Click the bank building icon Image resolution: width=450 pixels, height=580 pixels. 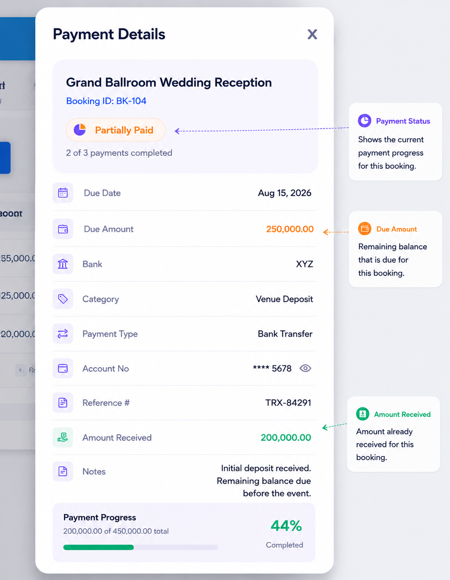coord(63,264)
